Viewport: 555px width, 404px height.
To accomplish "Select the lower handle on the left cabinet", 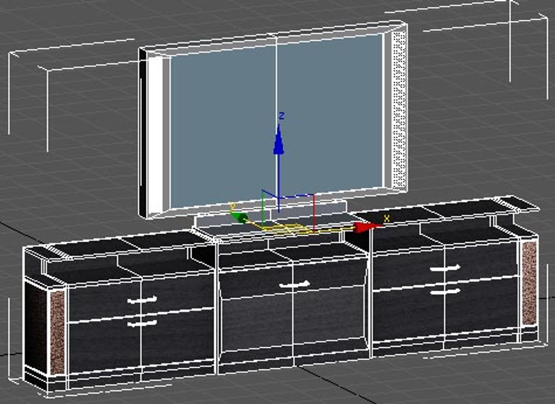I will tap(142, 323).
